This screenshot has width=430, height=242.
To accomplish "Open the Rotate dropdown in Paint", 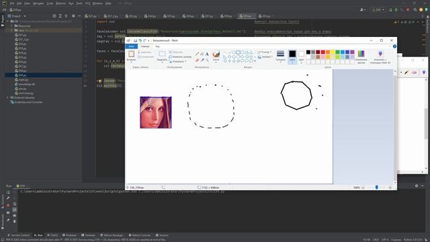I will click(x=177, y=61).
